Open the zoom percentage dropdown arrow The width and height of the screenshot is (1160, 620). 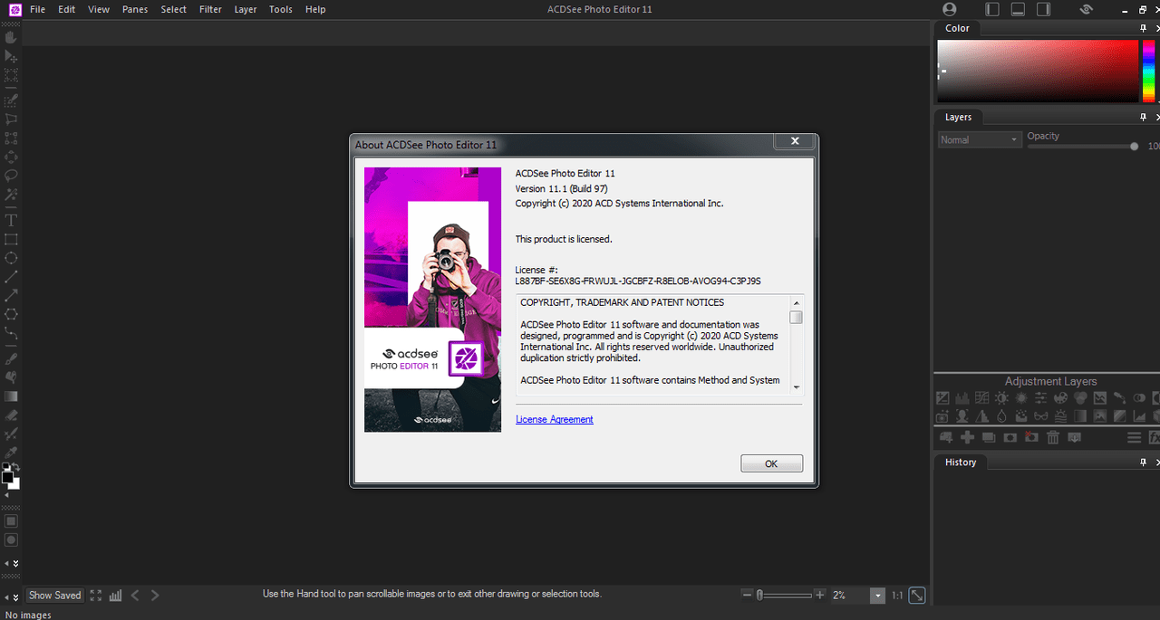click(877, 596)
